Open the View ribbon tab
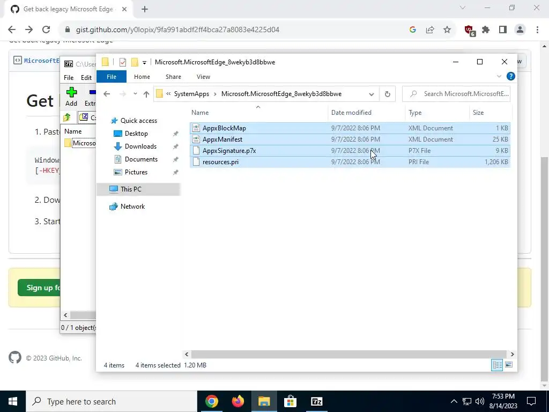 coord(203,77)
